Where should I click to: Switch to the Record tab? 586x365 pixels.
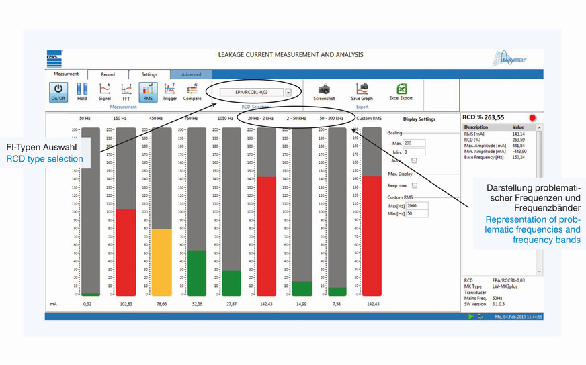point(108,74)
